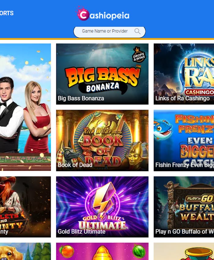Click the Book of Dead caption label
214x260 pixels.
pos(75,165)
